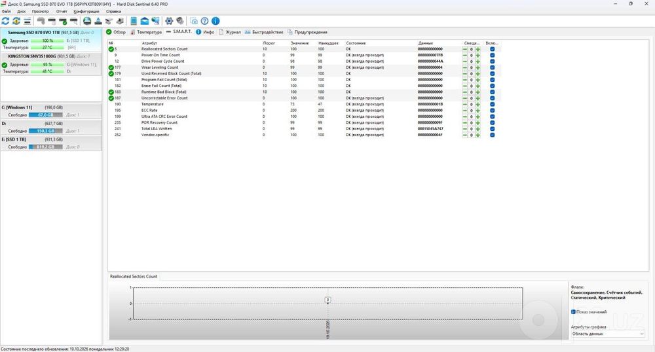Click the networked monitors toolbar icon
655x352 pixels.
point(155,21)
